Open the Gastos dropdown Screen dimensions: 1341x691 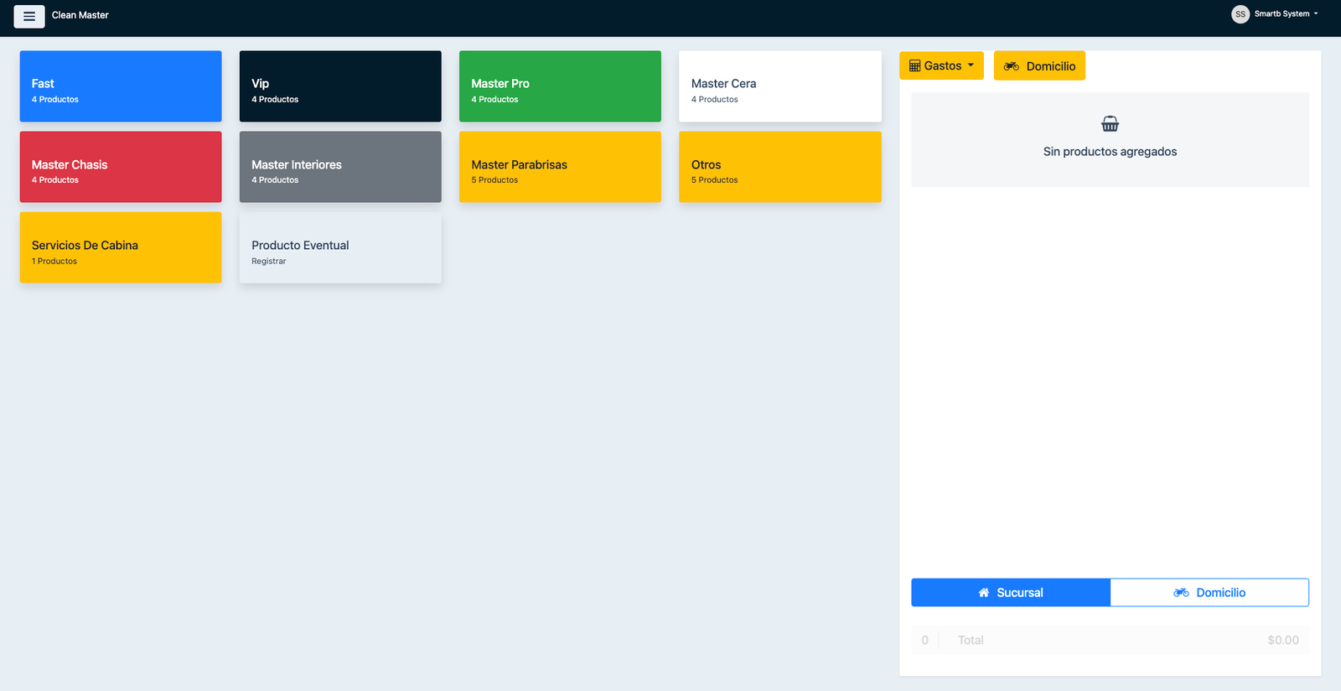941,65
